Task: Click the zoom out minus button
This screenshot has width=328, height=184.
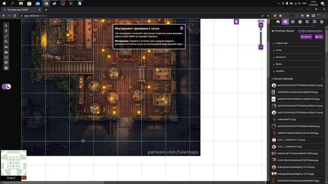Action: click(261, 47)
